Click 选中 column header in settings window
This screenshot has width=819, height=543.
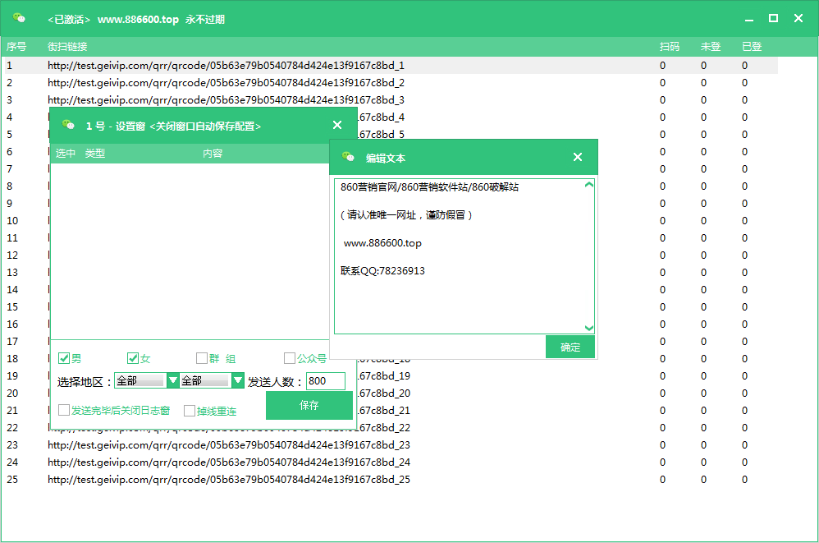point(66,153)
